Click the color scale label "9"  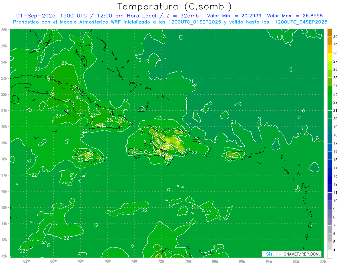pos(334,209)
